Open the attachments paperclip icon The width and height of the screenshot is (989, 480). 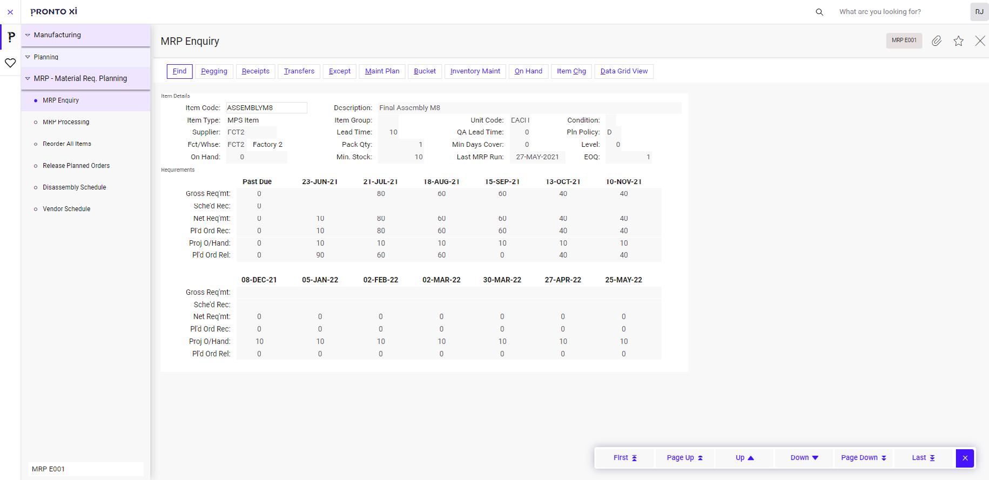coord(937,41)
